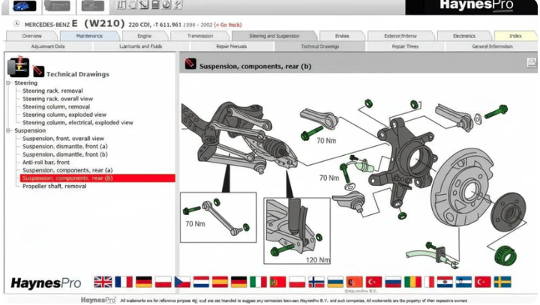Click the red Go back link
540x305 pixels.
[x=228, y=25]
